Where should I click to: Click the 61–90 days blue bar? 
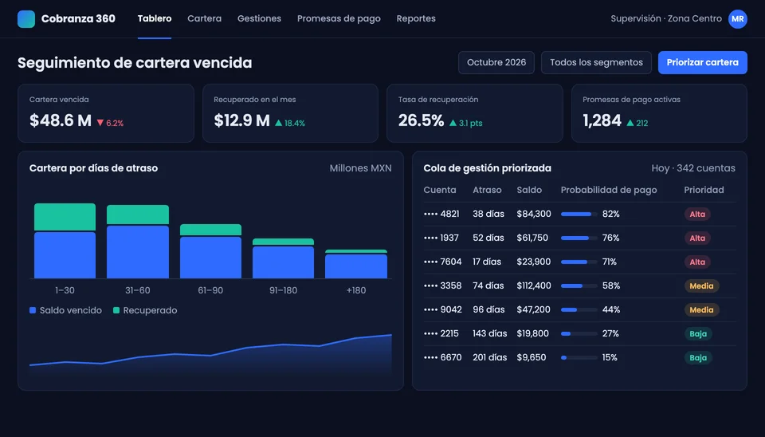click(210, 258)
